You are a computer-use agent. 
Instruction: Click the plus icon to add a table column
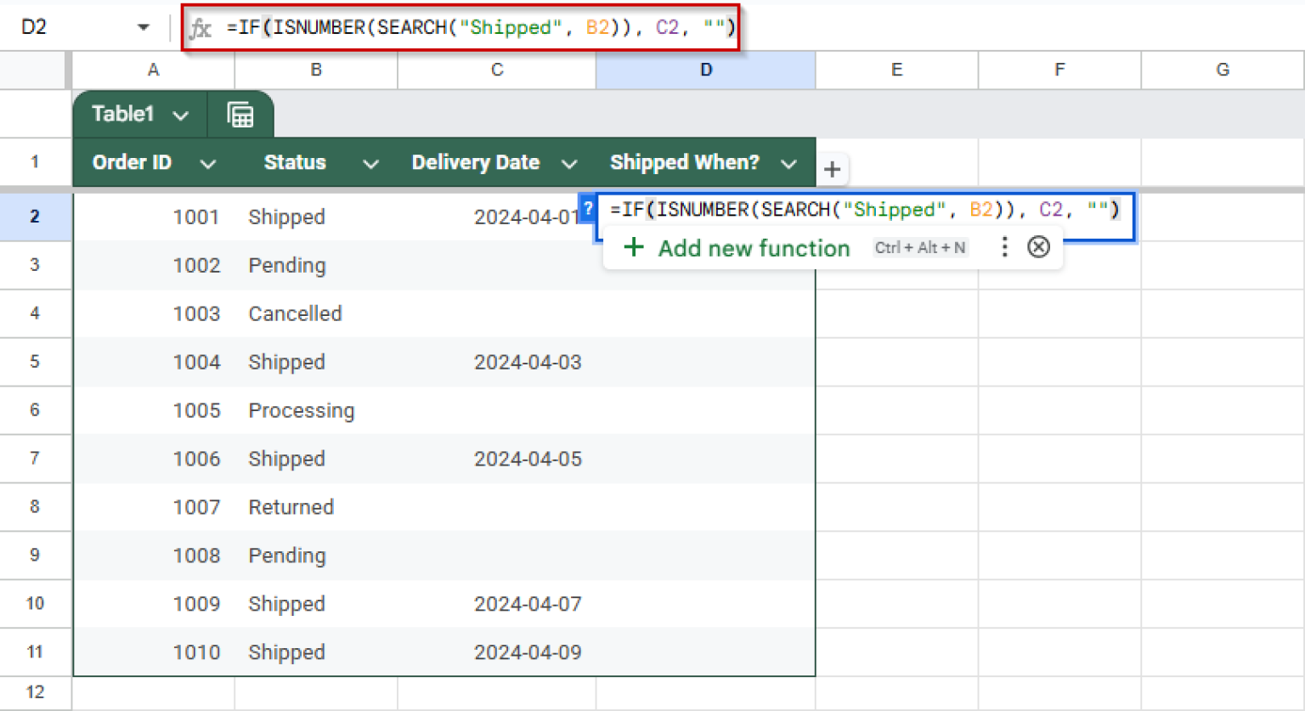[x=832, y=169]
